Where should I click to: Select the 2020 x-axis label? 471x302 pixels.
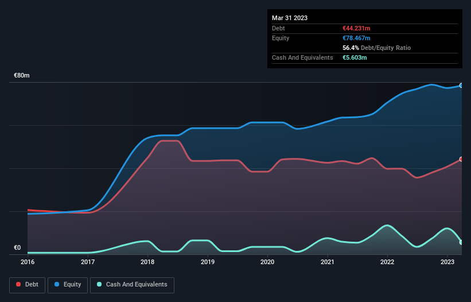click(x=267, y=262)
